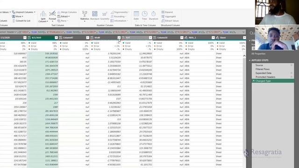Click the Date calendar icon

coord(136,14)
